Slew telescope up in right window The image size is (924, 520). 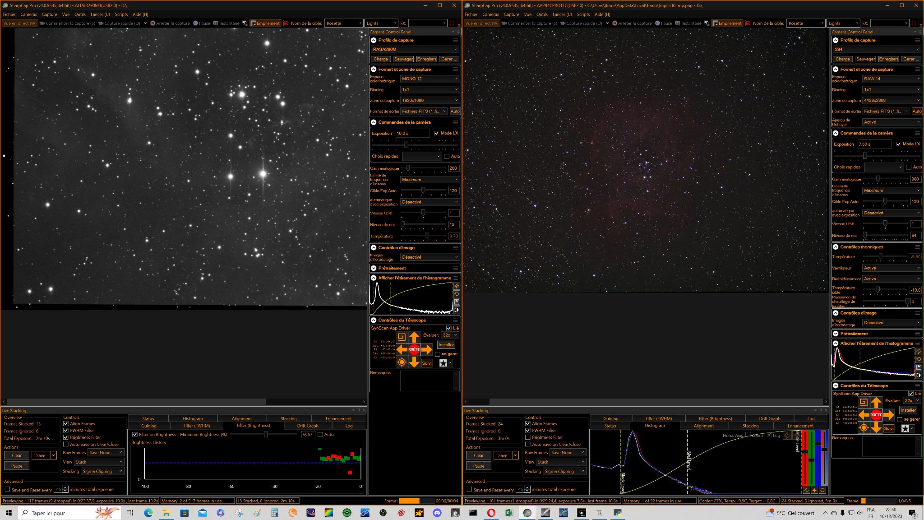tap(876, 403)
